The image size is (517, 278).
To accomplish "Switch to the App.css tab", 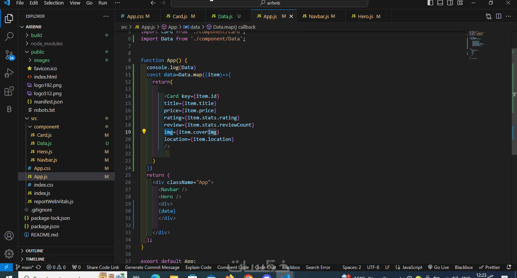I will 138,16.
